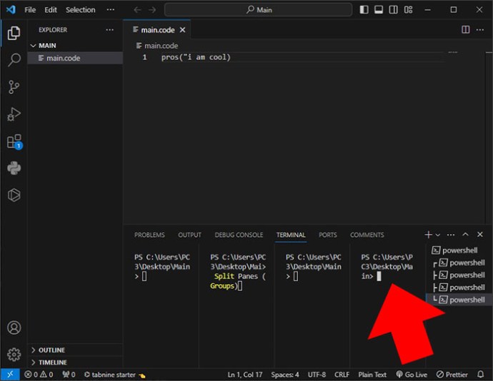Switch to the OUTPUT tab

(x=189, y=235)
